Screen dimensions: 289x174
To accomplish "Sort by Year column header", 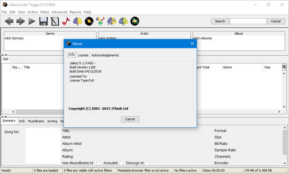I will [272, 67].
